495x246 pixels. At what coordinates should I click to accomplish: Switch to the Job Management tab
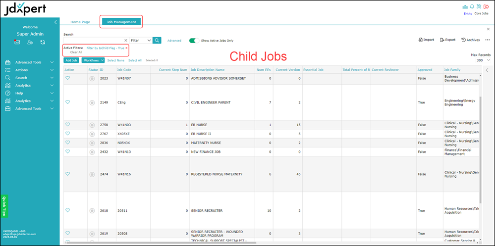click(121, 22)
